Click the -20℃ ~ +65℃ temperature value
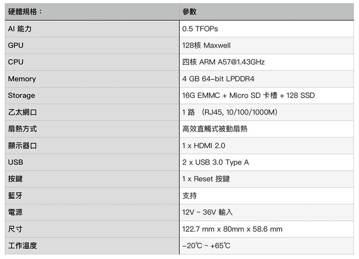 tap(206, 246)
